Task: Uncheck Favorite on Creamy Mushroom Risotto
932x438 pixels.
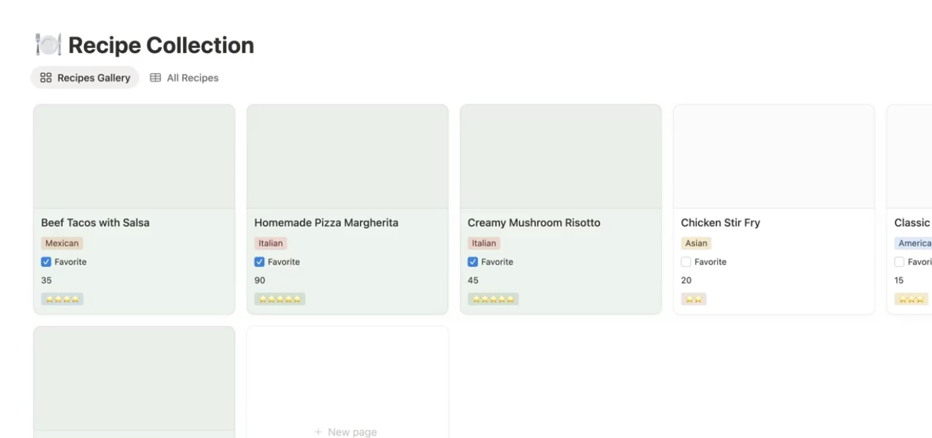Action: [473, 262]
